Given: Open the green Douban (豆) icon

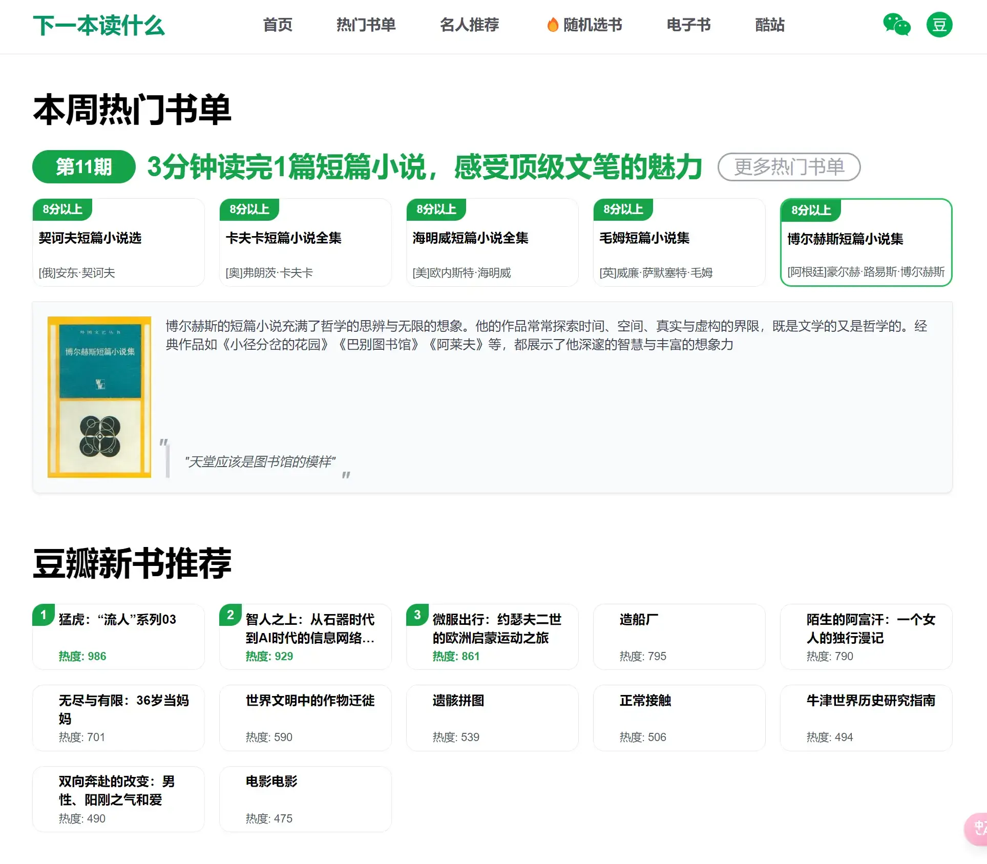Looking at the screenshot, I should pos(939,25).
